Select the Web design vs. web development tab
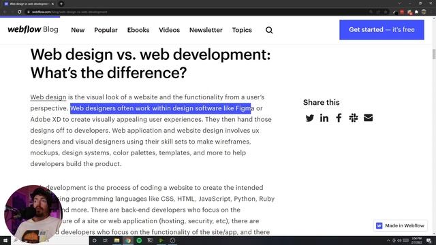This screenshot has height=245, width=436. (29, 4)
